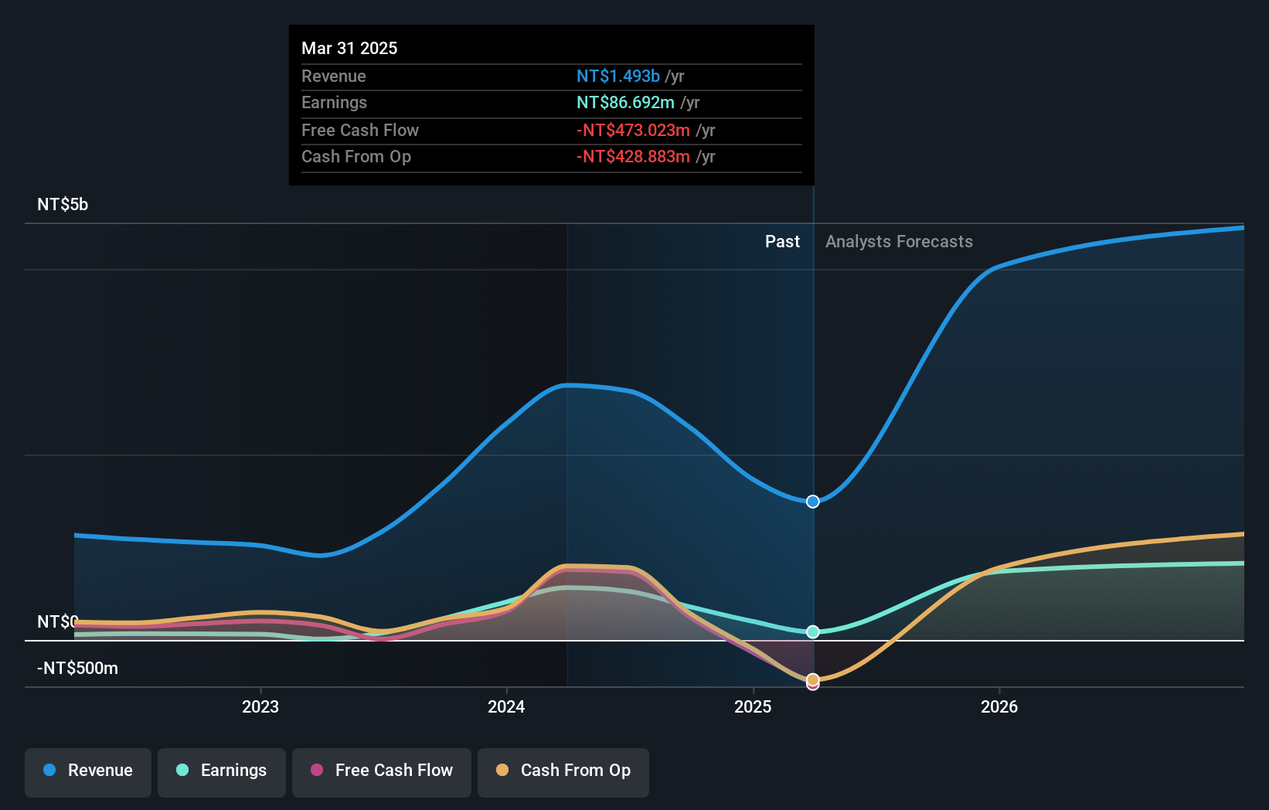Click the -NT$473.023m free cash flow value
The width and height of the screenshot is (1269, 810).
pyautogui.click(x=633, y=130)
